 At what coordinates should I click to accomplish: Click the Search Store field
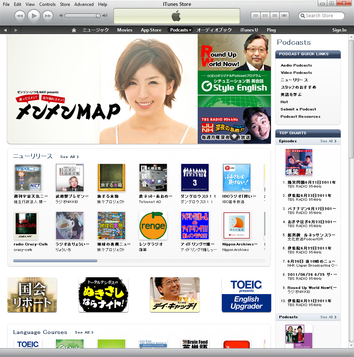321,15
